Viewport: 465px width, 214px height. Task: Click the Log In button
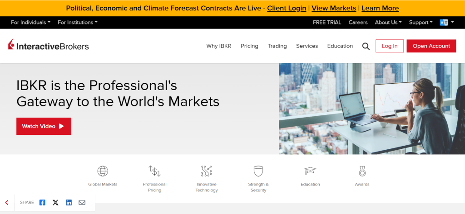(x=390, y=46)
